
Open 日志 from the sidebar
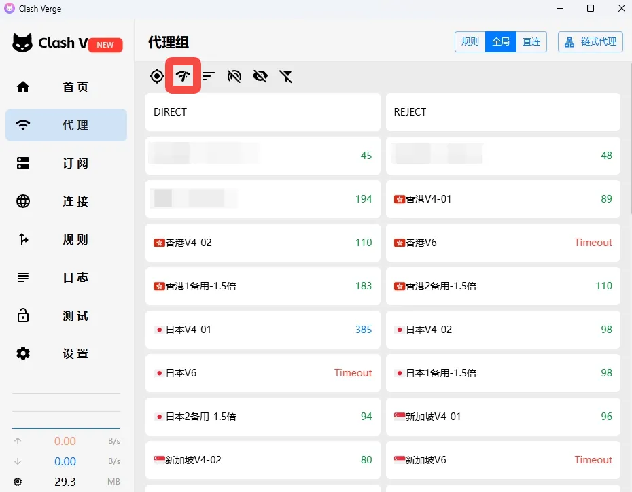click(x=66, y=277)
